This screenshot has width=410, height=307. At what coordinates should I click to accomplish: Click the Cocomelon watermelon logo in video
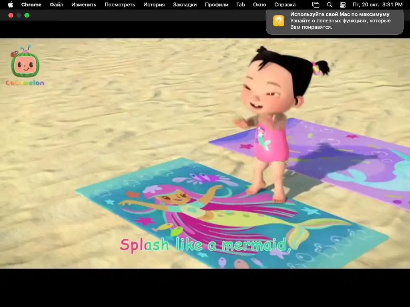pyautogui.click(x=25, y=65)
